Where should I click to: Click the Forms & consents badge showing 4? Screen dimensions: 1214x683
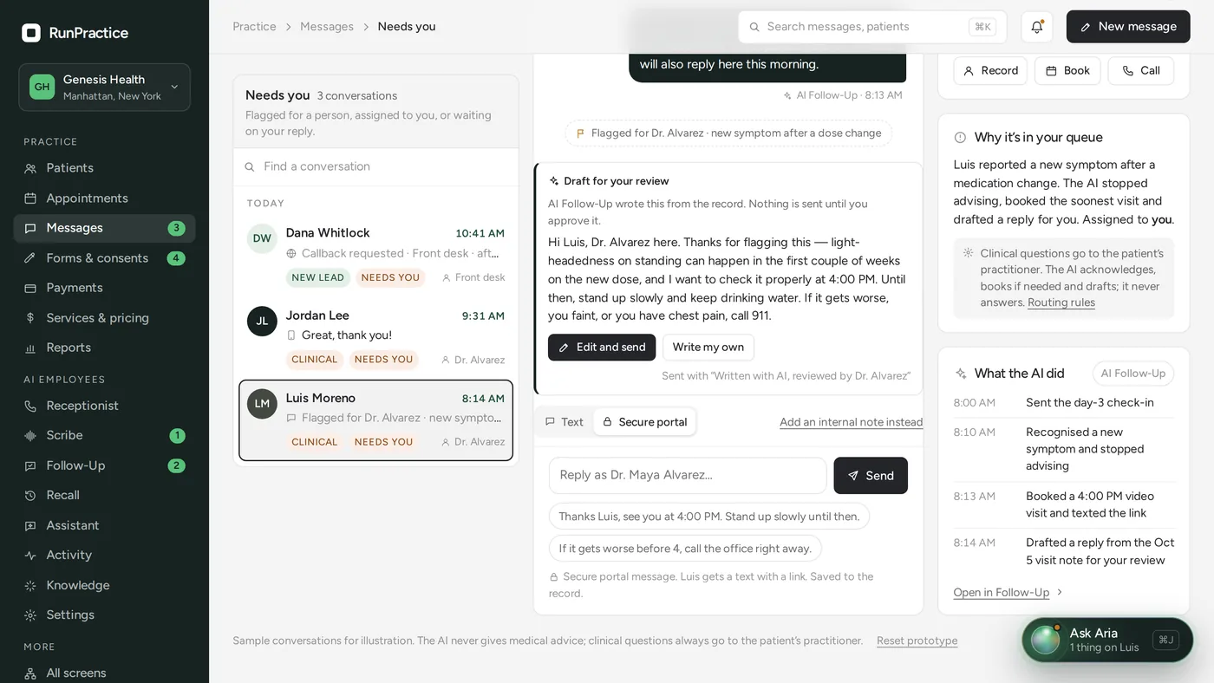click(176, 258)
